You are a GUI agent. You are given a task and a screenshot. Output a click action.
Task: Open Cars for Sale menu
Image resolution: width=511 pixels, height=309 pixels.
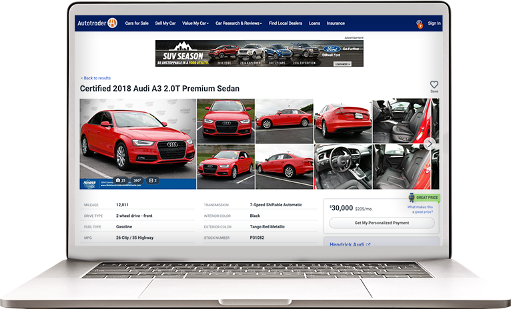click(x=137, y=23)
